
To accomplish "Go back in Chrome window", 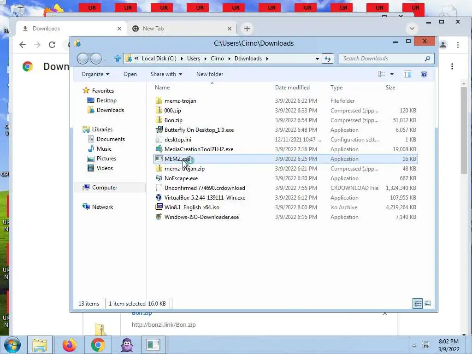I will coord(23,45).
